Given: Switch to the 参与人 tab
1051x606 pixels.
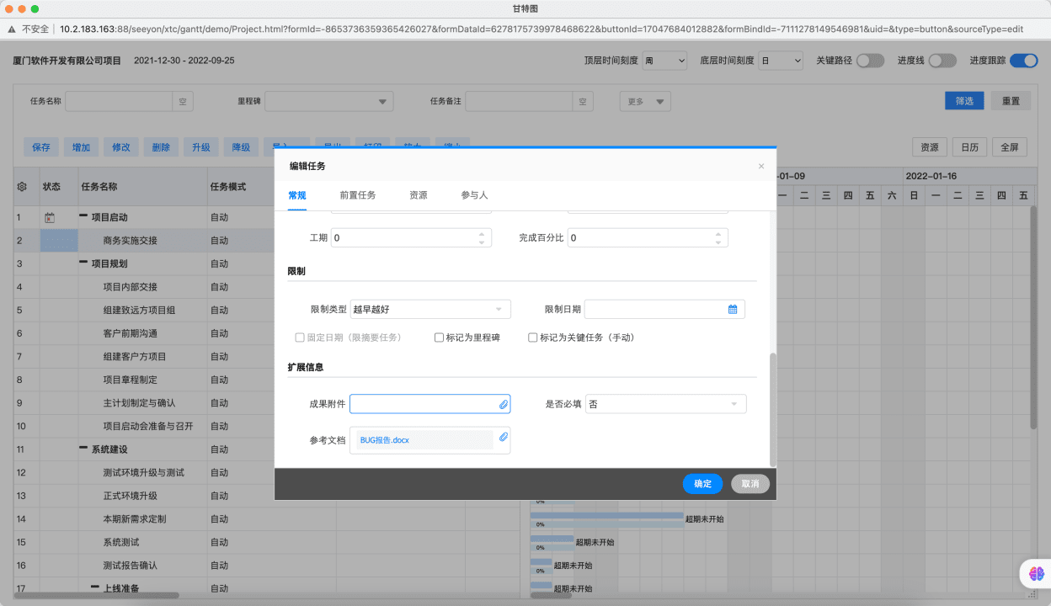Looking at the screenshot, I should [x=474, y=195].
